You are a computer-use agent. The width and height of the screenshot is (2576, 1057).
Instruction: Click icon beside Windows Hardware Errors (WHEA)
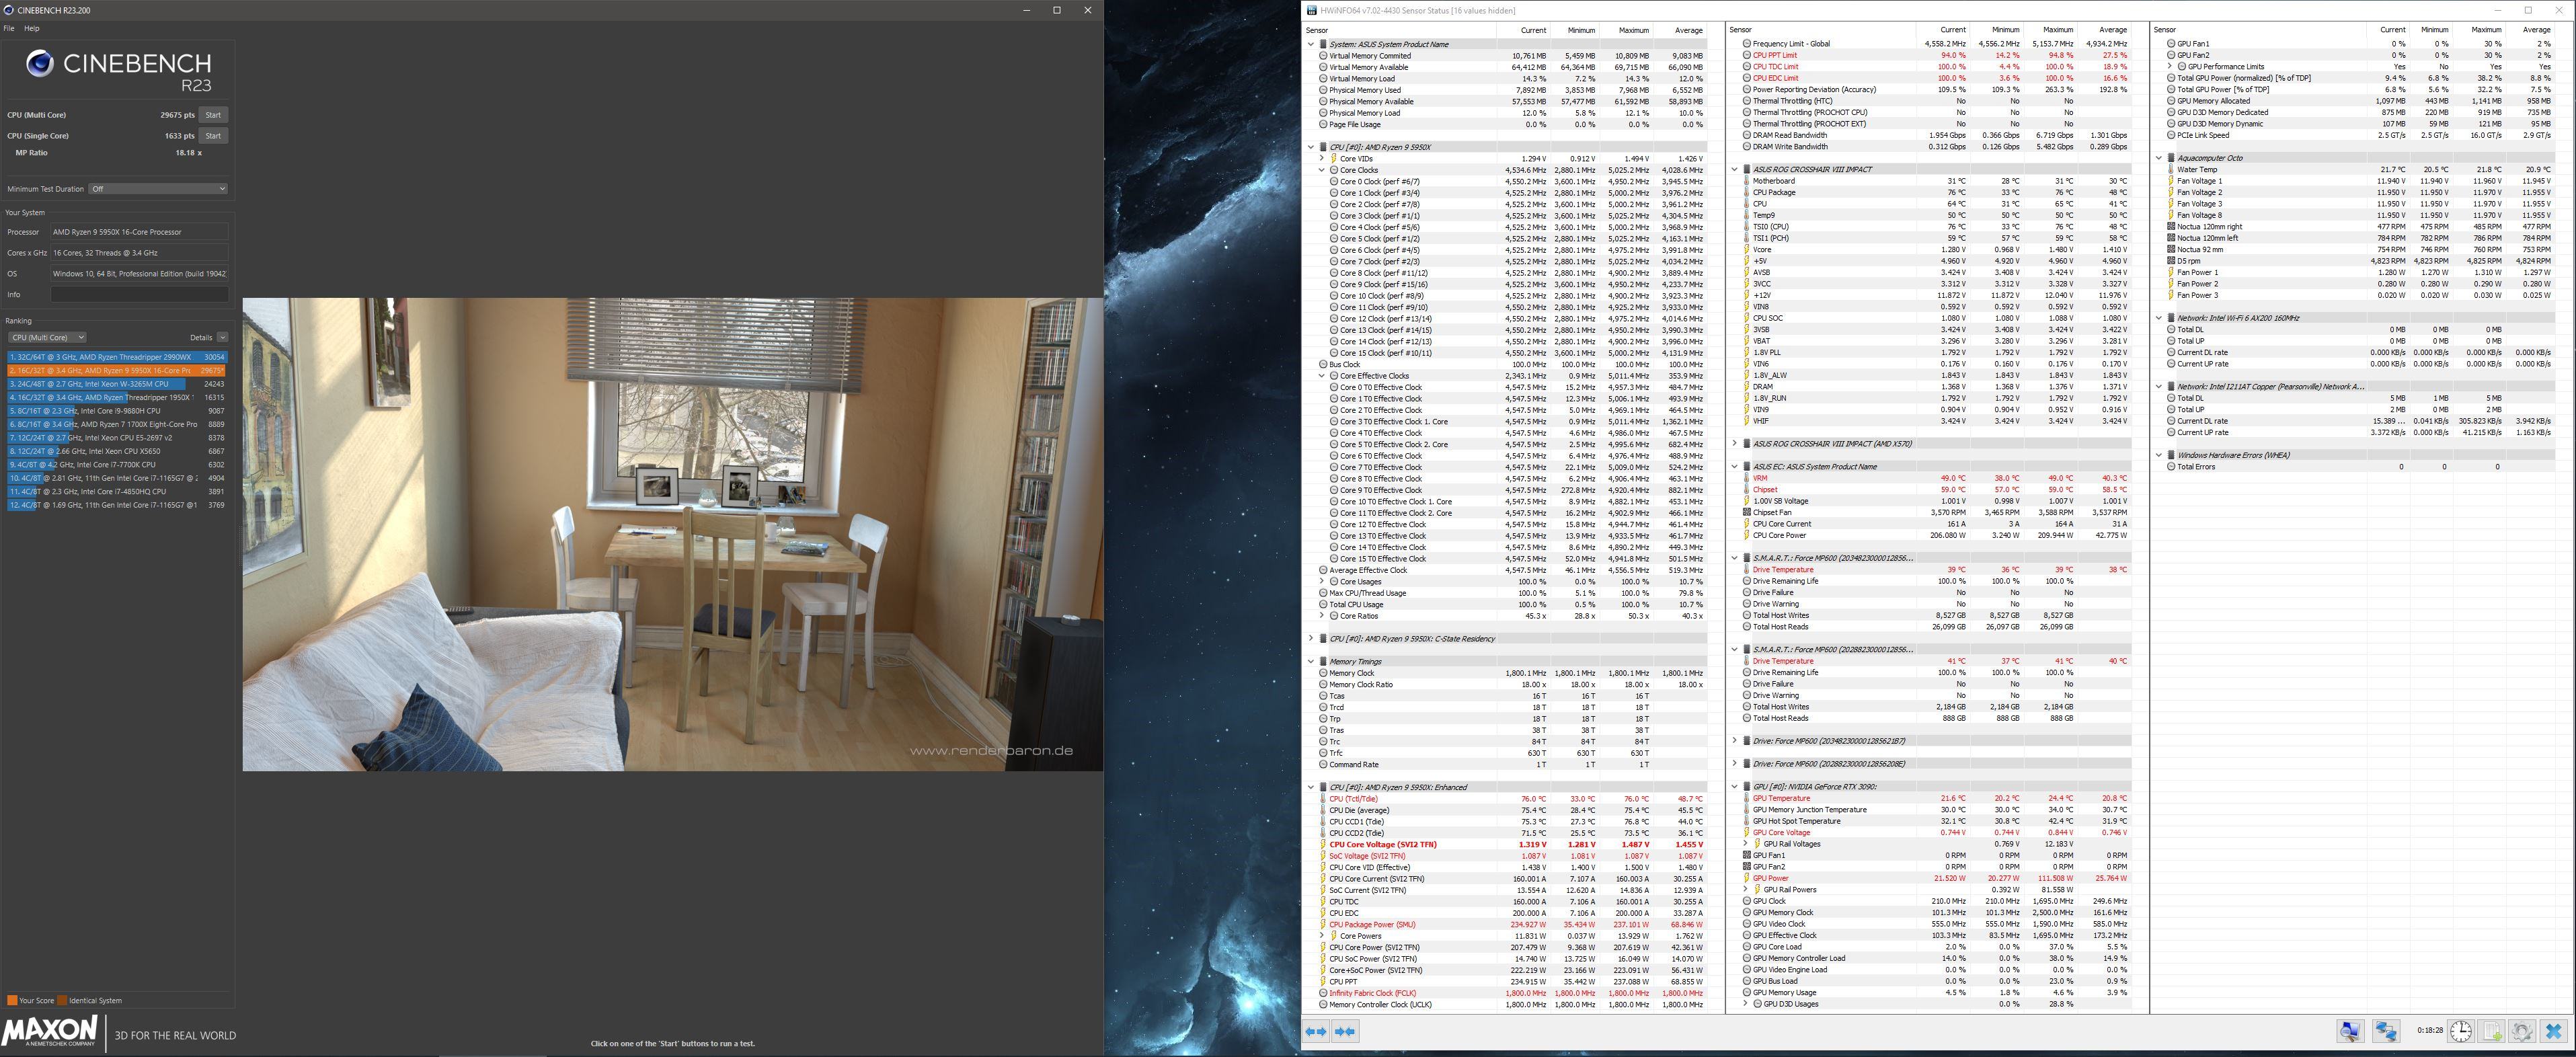click(x=2171, y=455)
